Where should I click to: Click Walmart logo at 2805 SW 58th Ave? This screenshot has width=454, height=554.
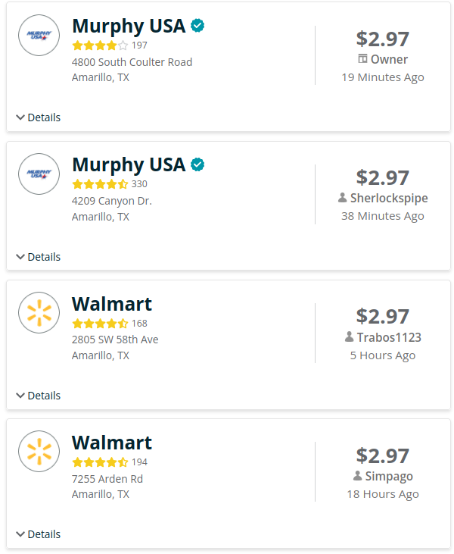click(39, 312)
